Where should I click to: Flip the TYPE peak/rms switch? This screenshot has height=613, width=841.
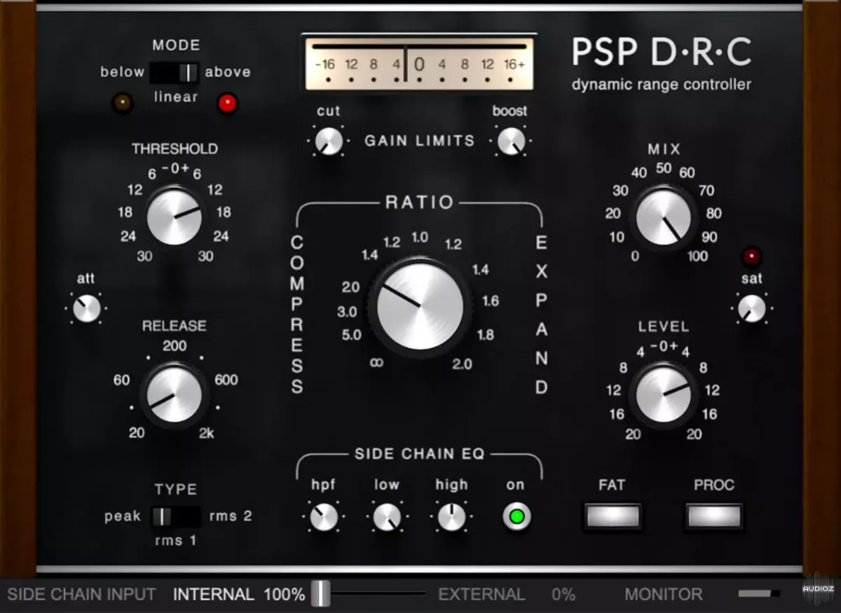(176, 516)
